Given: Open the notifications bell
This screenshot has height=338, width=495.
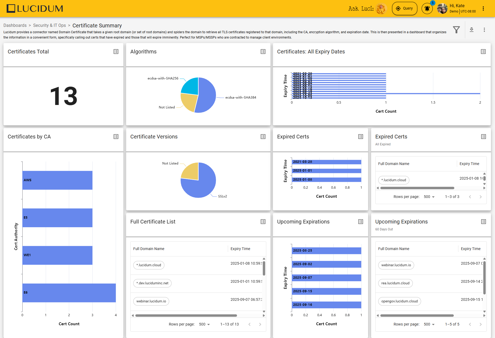Looking at the screenshot, I should click(427, 9).
